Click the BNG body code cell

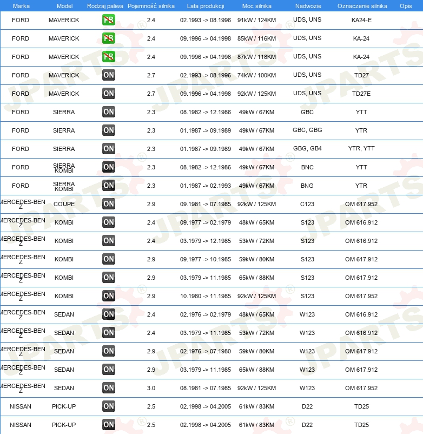tap(307, 186)
